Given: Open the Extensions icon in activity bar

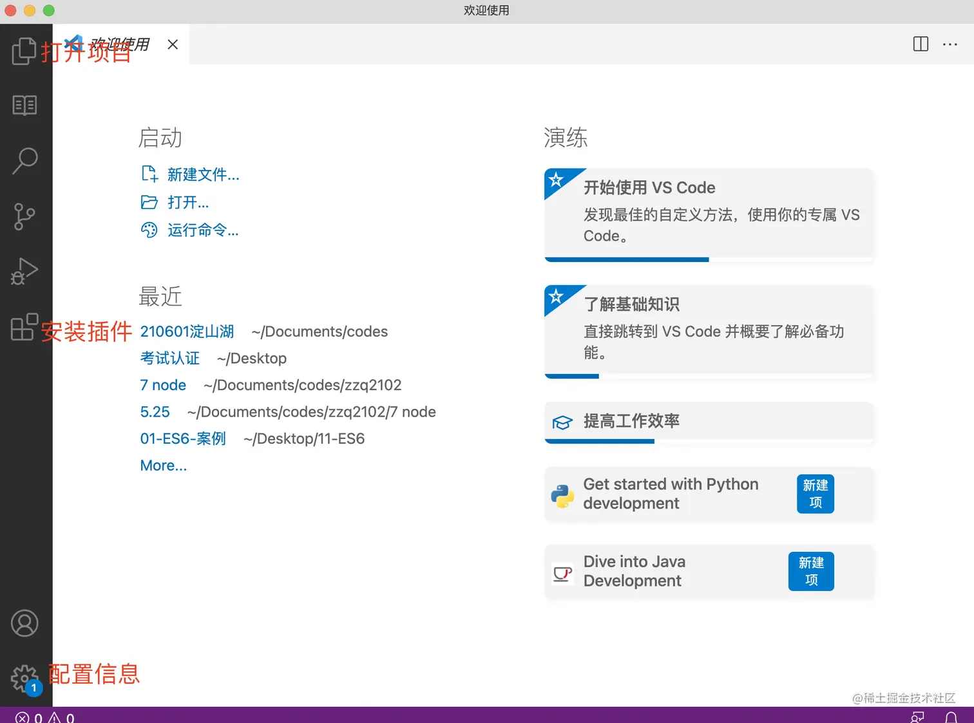Looking at the screenshot, I should pyautogui.click(x=24, y=326).
